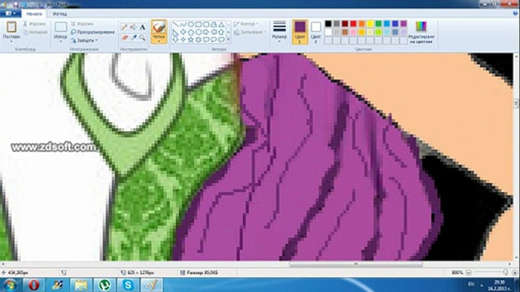The image size is (520, 292).
Task: Open the shape Outline dropdown
Action: point(245,24)
